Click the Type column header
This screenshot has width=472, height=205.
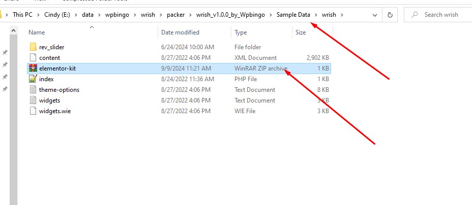pyautogui.click(x=241, y=32)
